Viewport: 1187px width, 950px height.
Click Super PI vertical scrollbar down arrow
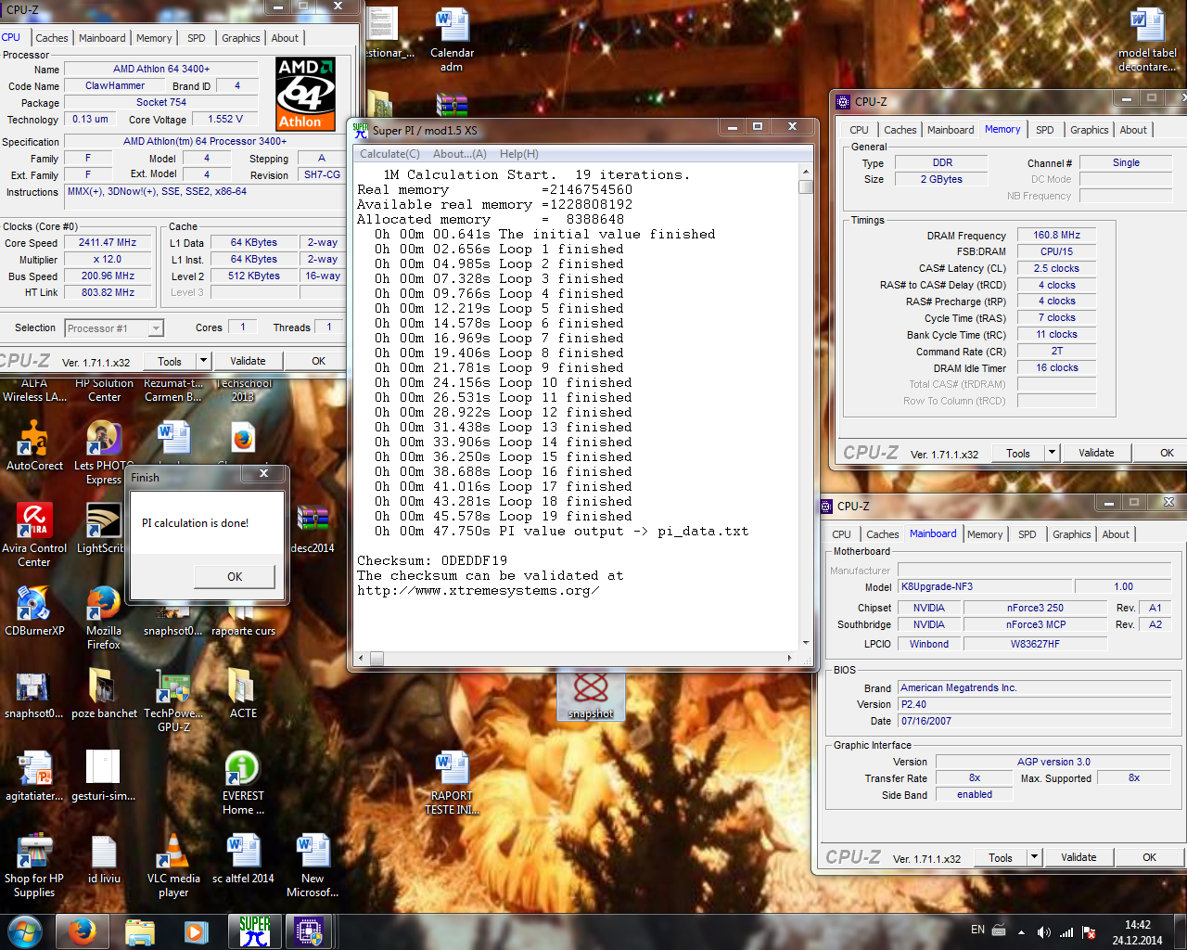tap(806, 643)
